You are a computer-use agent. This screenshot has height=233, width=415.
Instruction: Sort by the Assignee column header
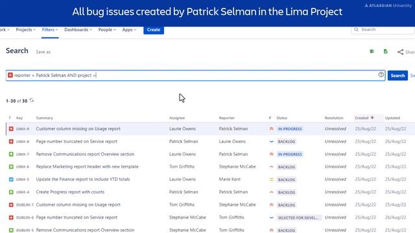[177, 118]
